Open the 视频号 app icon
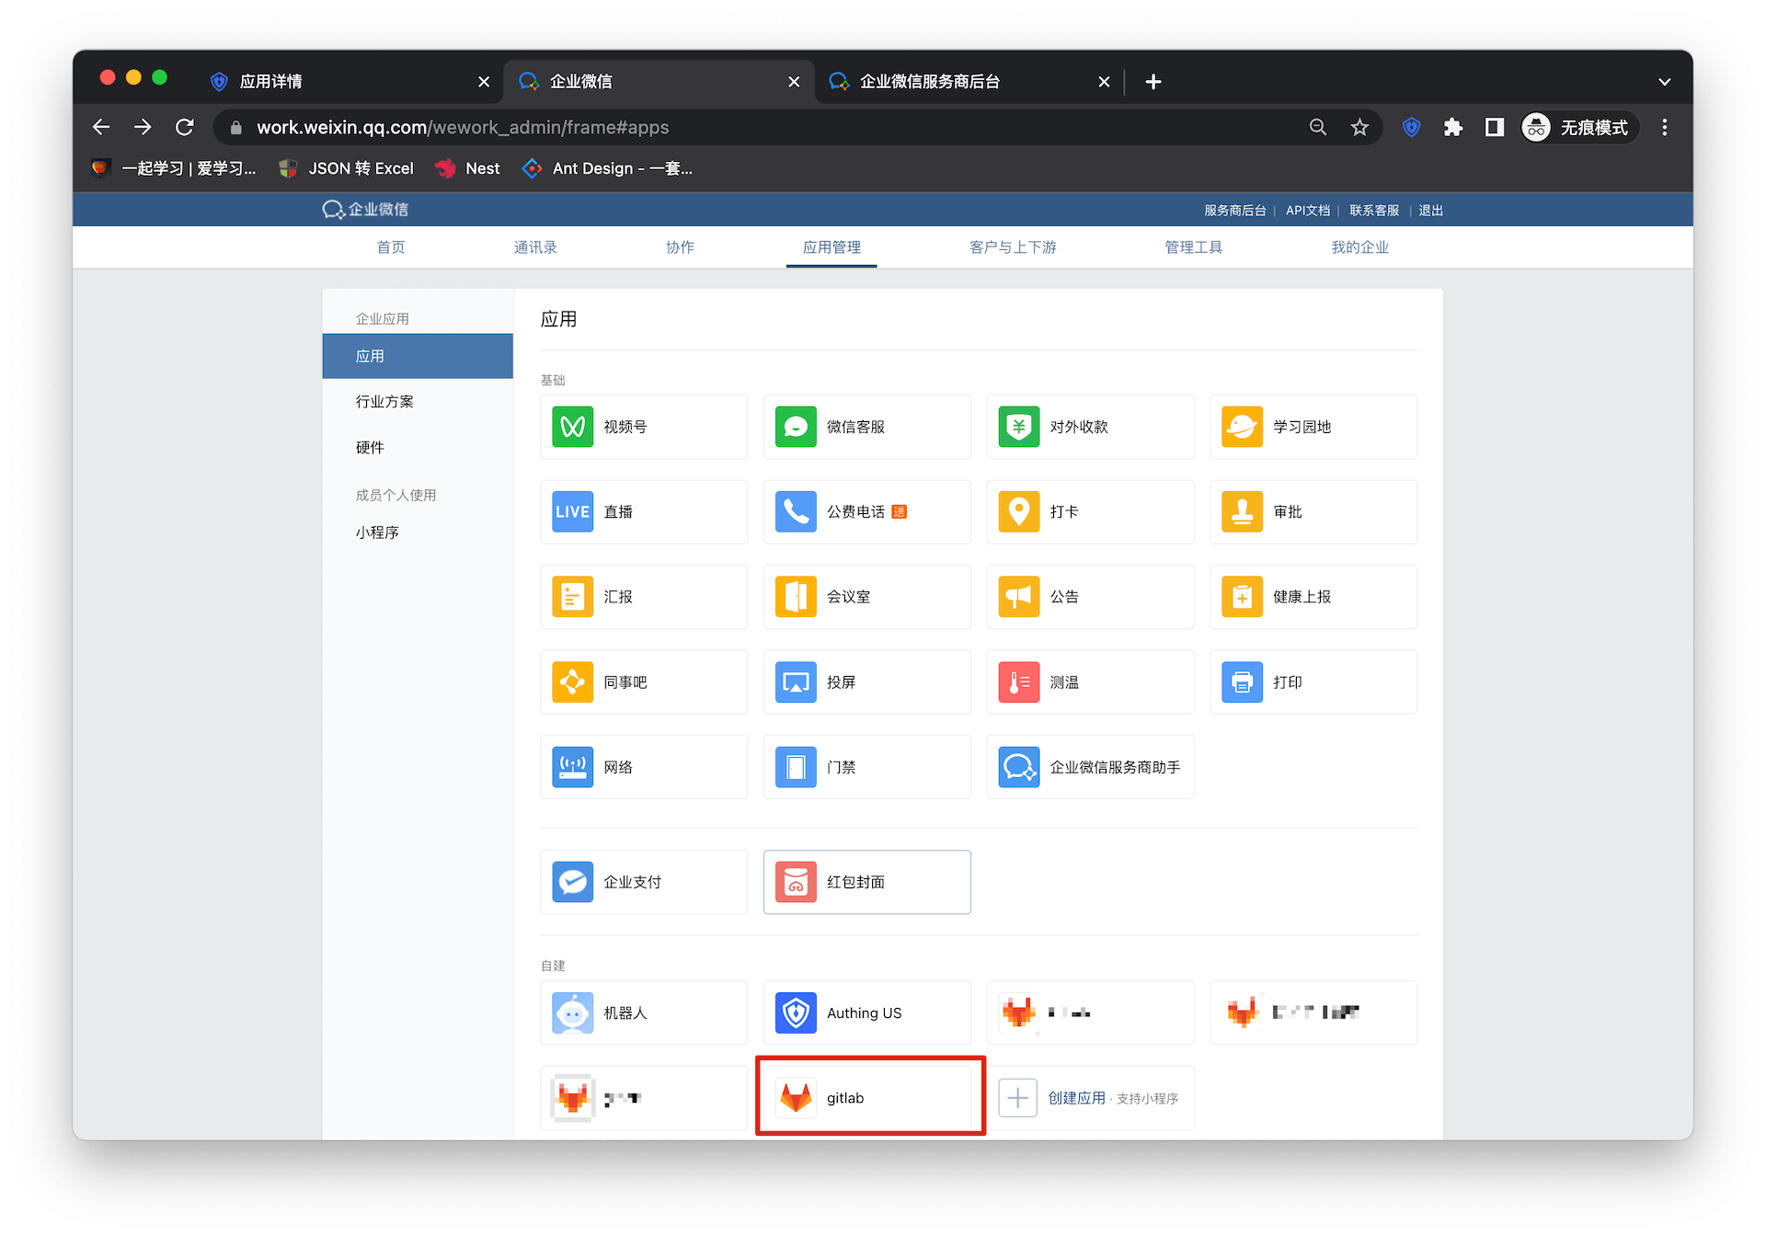The image size is (1766, 1236). (572, 427)
